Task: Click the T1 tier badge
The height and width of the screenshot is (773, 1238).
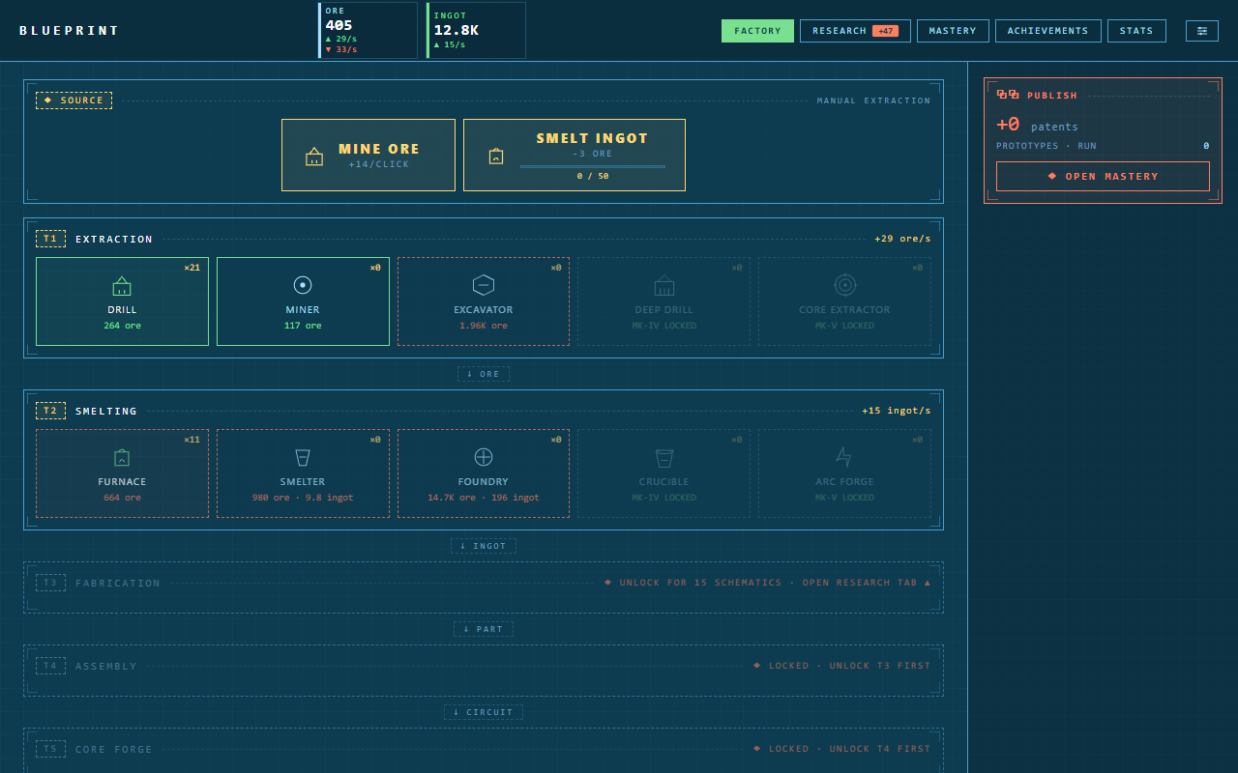Action: point(50,239)
